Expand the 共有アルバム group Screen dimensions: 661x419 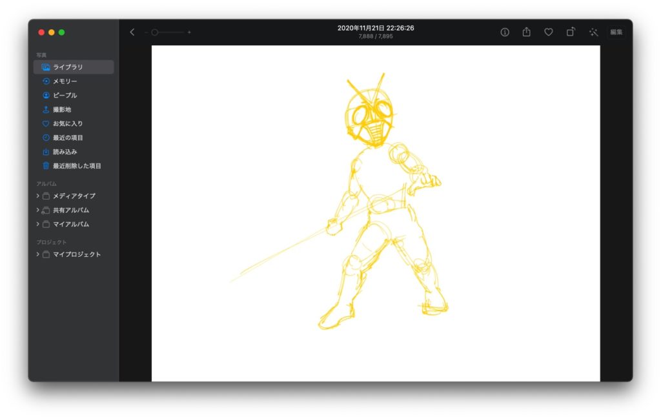37,210
